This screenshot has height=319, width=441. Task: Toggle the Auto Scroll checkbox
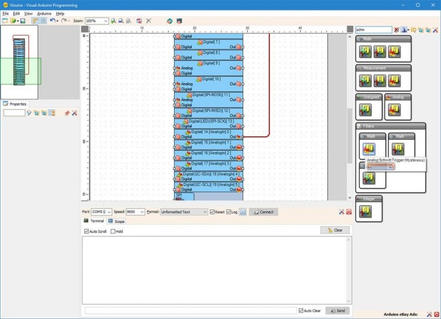pos(87,231)
